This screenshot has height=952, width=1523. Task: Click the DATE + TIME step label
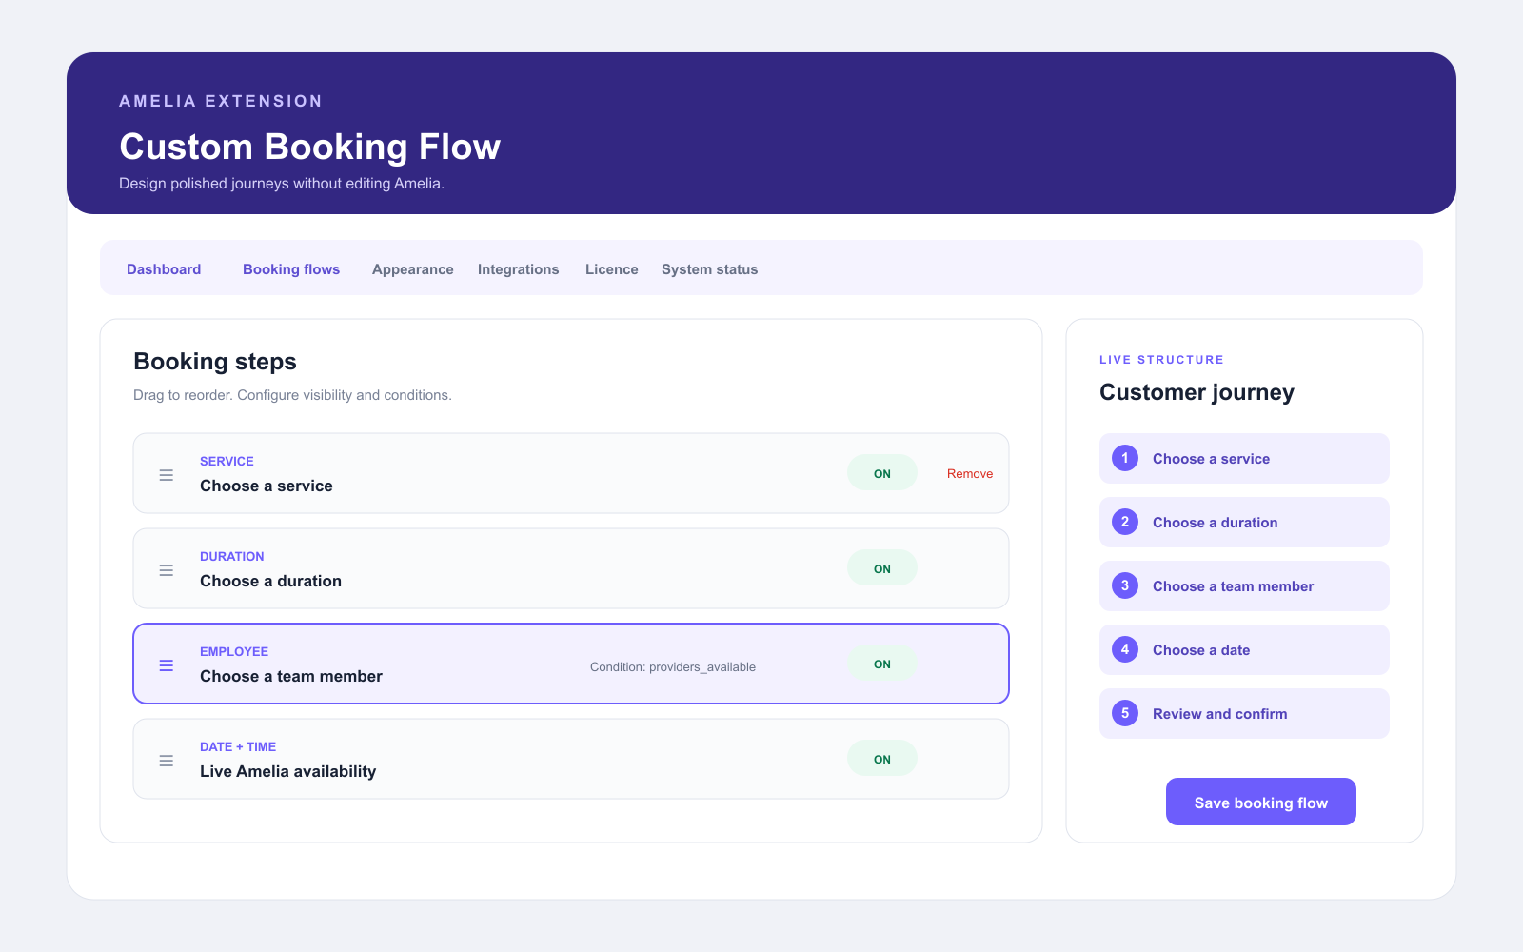point(238,746)
